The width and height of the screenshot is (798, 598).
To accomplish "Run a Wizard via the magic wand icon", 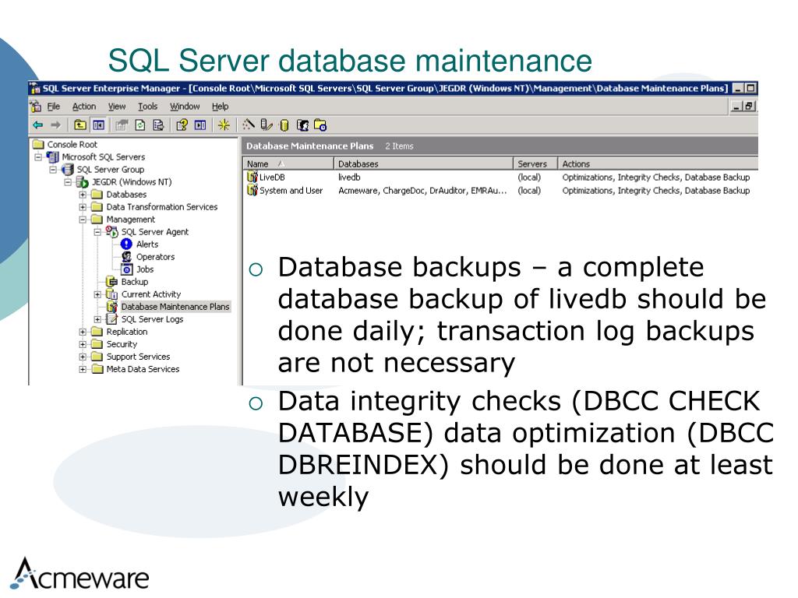I will [x=248, y=125].
